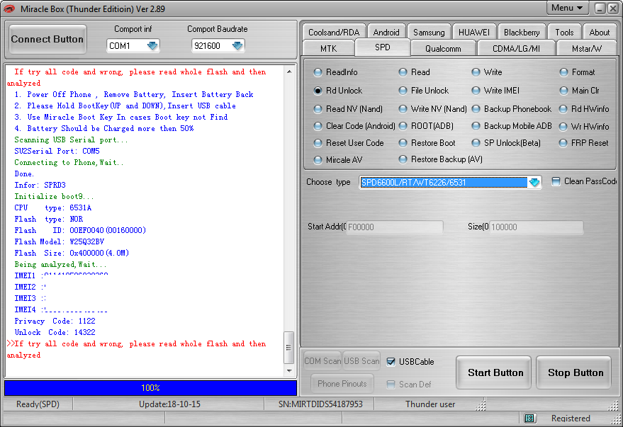This screenshot has width=623, height=427.
Task: Select the Restore Boot radio option
Action: click(427, 143)
